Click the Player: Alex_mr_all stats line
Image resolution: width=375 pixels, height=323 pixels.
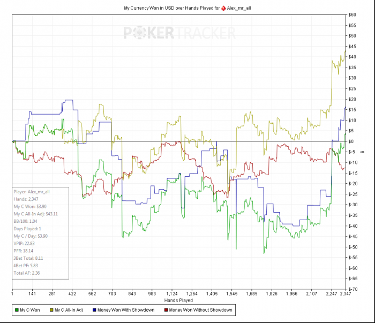tap(32, 192)
